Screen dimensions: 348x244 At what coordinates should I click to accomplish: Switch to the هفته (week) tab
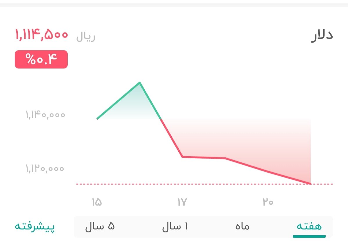pos(309,227)
